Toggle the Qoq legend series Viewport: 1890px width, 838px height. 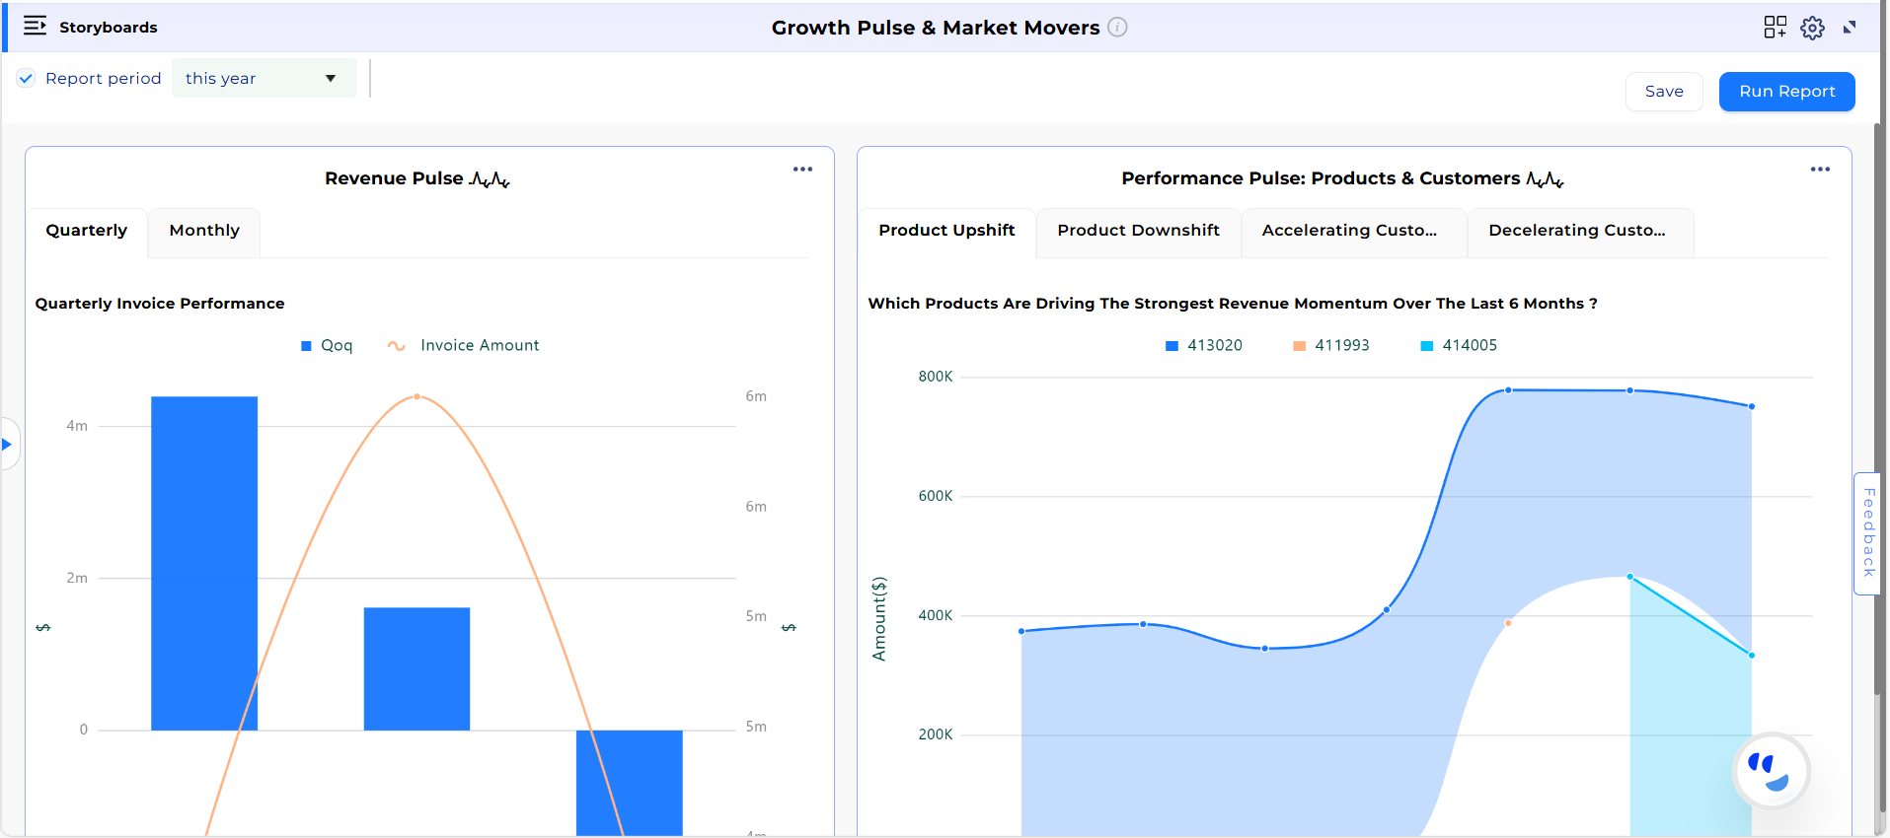[x=327, y=346]
